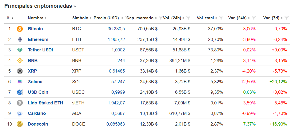Click Bitcoin price 36.230,5 link

tap(116, 29)
